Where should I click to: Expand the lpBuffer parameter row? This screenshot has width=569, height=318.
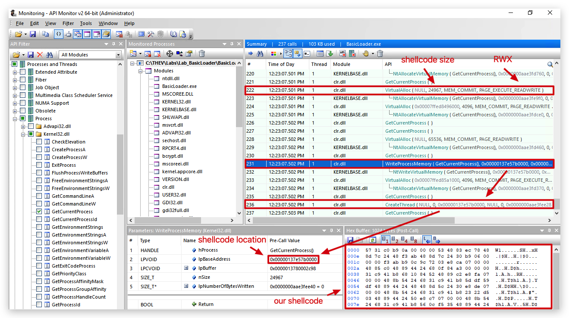[186, 268]
